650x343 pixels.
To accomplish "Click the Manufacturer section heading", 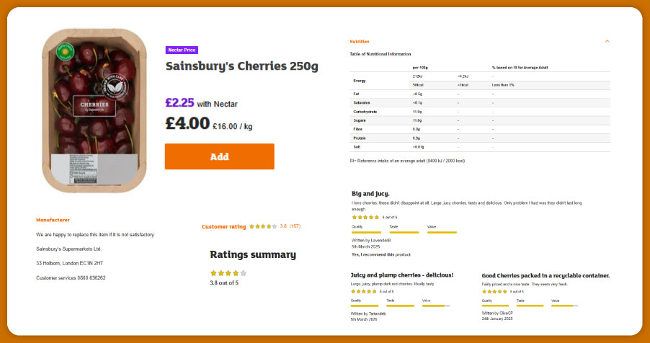I will [53, 220].
